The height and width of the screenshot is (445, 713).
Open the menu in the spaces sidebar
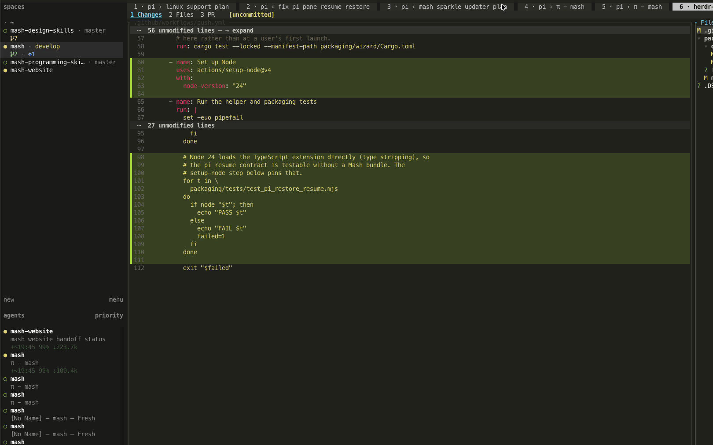tap(116, 300)
